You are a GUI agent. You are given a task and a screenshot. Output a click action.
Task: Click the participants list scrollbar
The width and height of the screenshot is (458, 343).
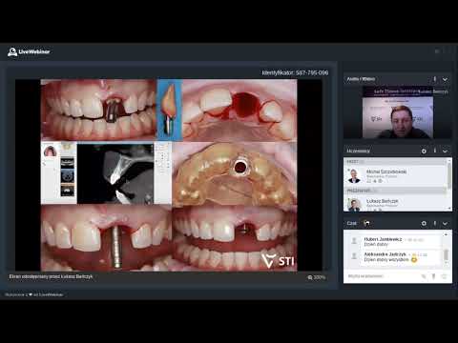coord(449,175)
